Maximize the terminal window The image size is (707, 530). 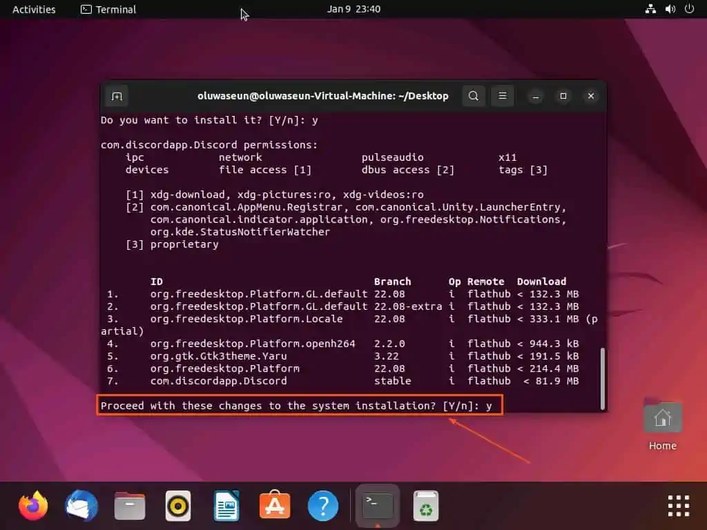tap(563, 96)
